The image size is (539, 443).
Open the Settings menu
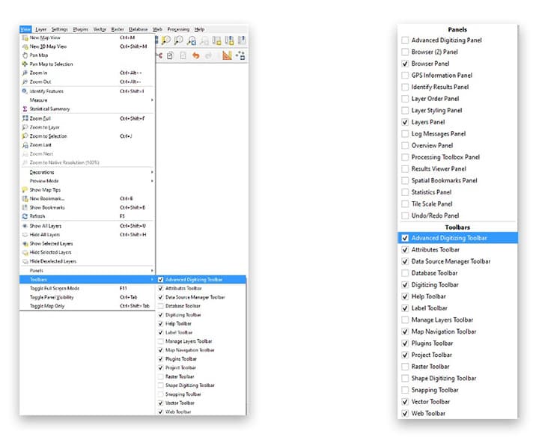coord(60,28)
